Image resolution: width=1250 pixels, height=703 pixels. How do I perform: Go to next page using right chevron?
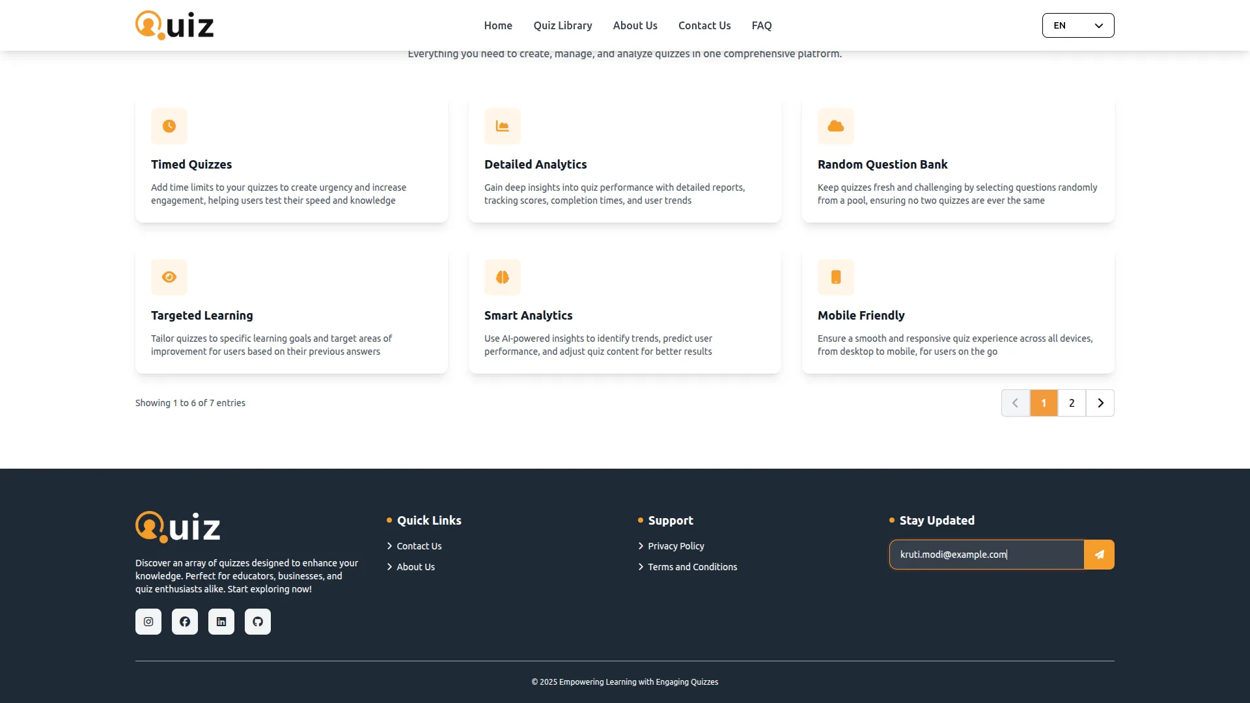tap(1100, 403)
